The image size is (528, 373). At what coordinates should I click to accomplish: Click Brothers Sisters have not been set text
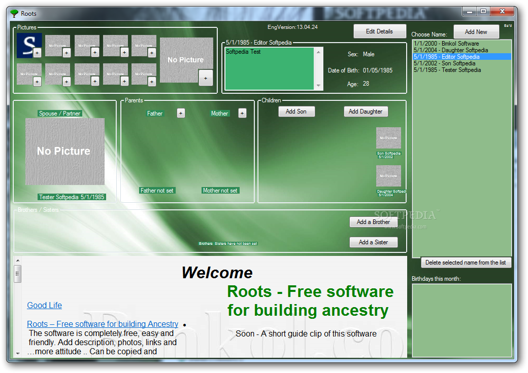[x=228, y=244]
